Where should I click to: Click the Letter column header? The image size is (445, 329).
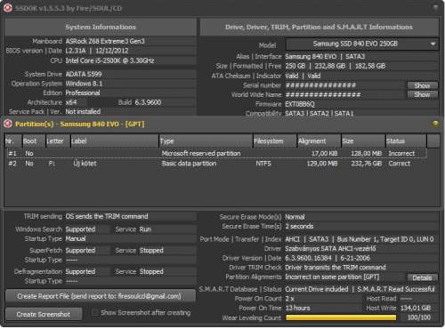pyautogui.click(x=58, y=141)
